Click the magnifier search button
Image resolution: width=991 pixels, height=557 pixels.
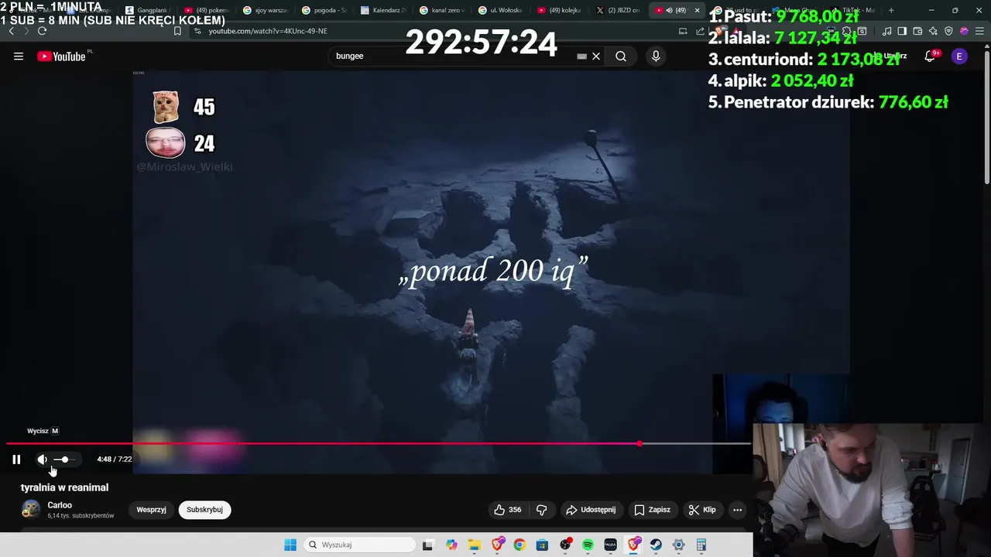pyautogui.click(x=621, y=56)
